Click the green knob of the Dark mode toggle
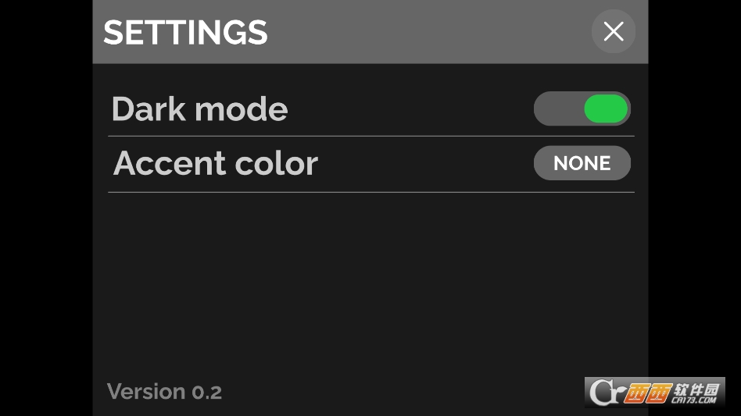This screenshot has height=416, width=741. click(606, 109)
